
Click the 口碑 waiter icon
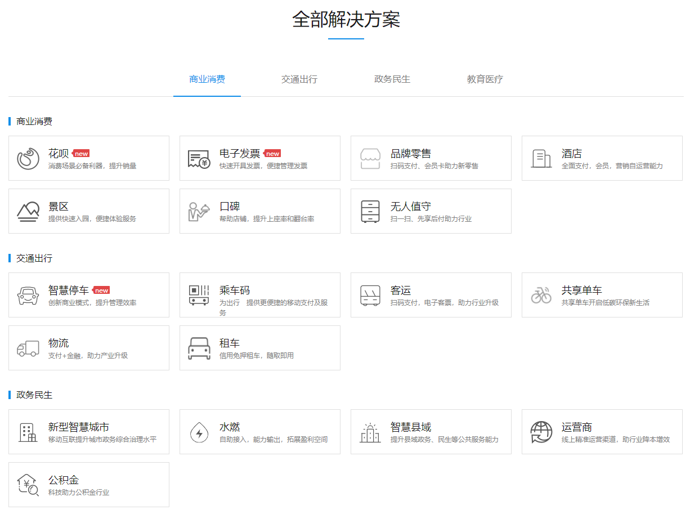coord(199,212)
